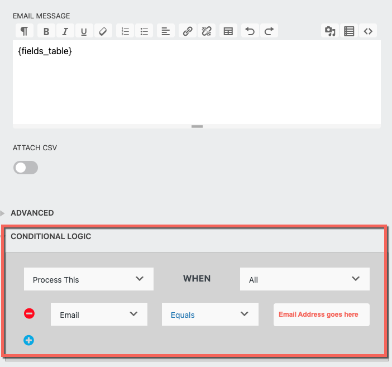Apply italic formatting
Image resolution: width=392 pixels, height=367 pixels.
click(x=65, y=31)
